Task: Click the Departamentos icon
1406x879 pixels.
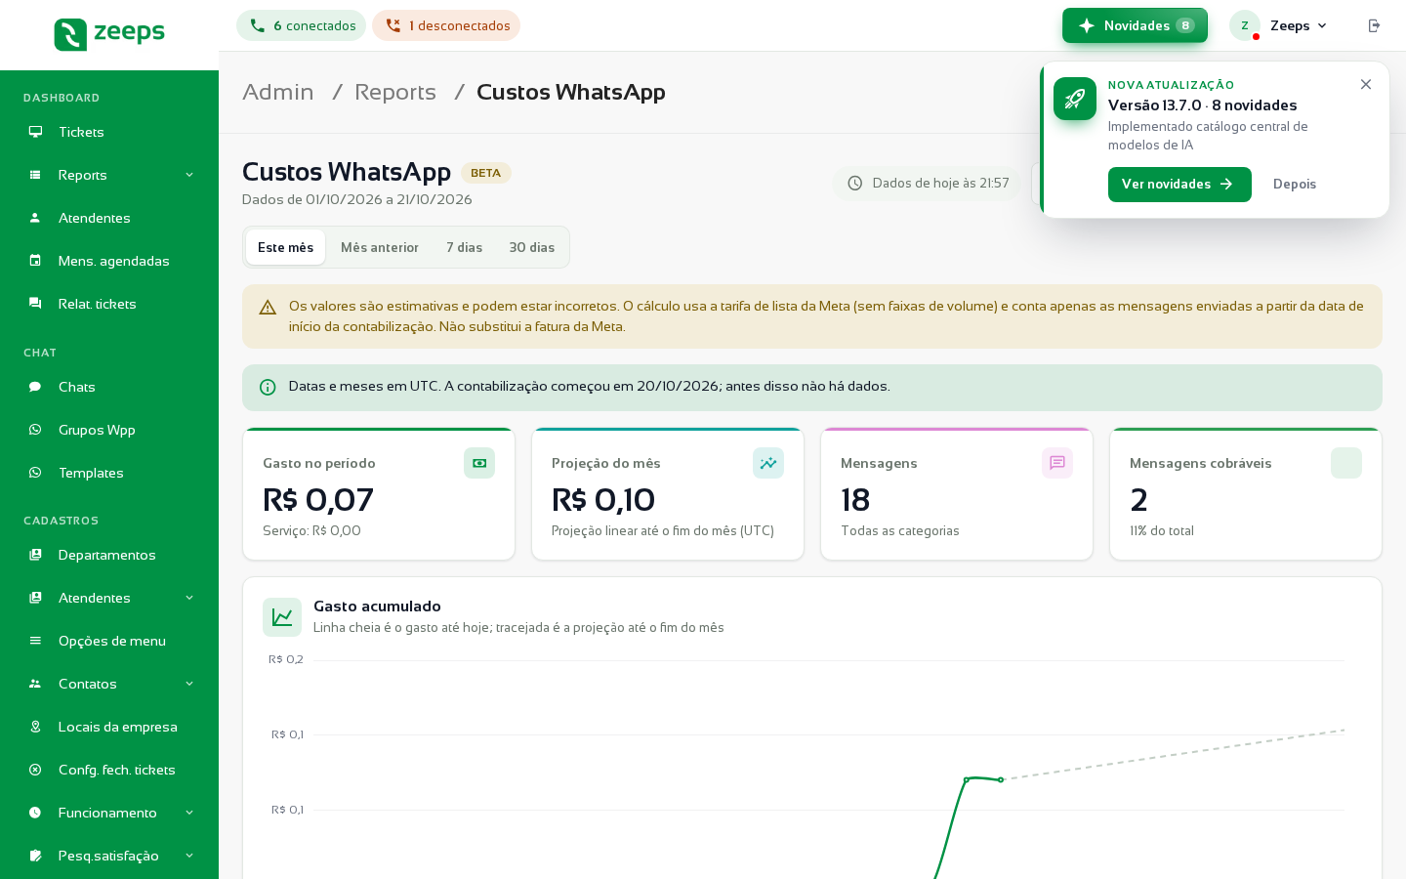Action: pos(35,555)
